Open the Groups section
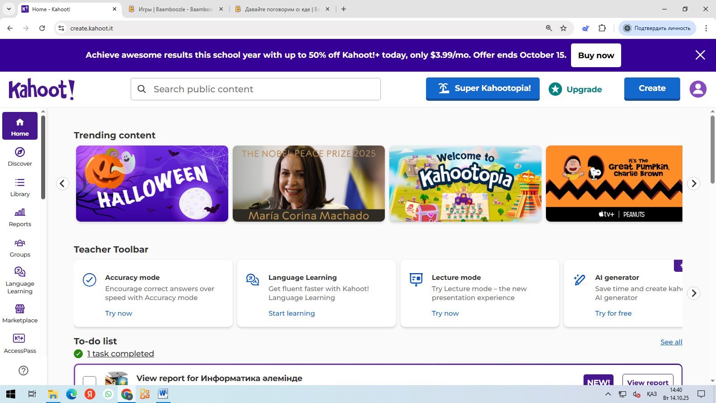Viewport: 716px width, 403px height. point(20,248)
